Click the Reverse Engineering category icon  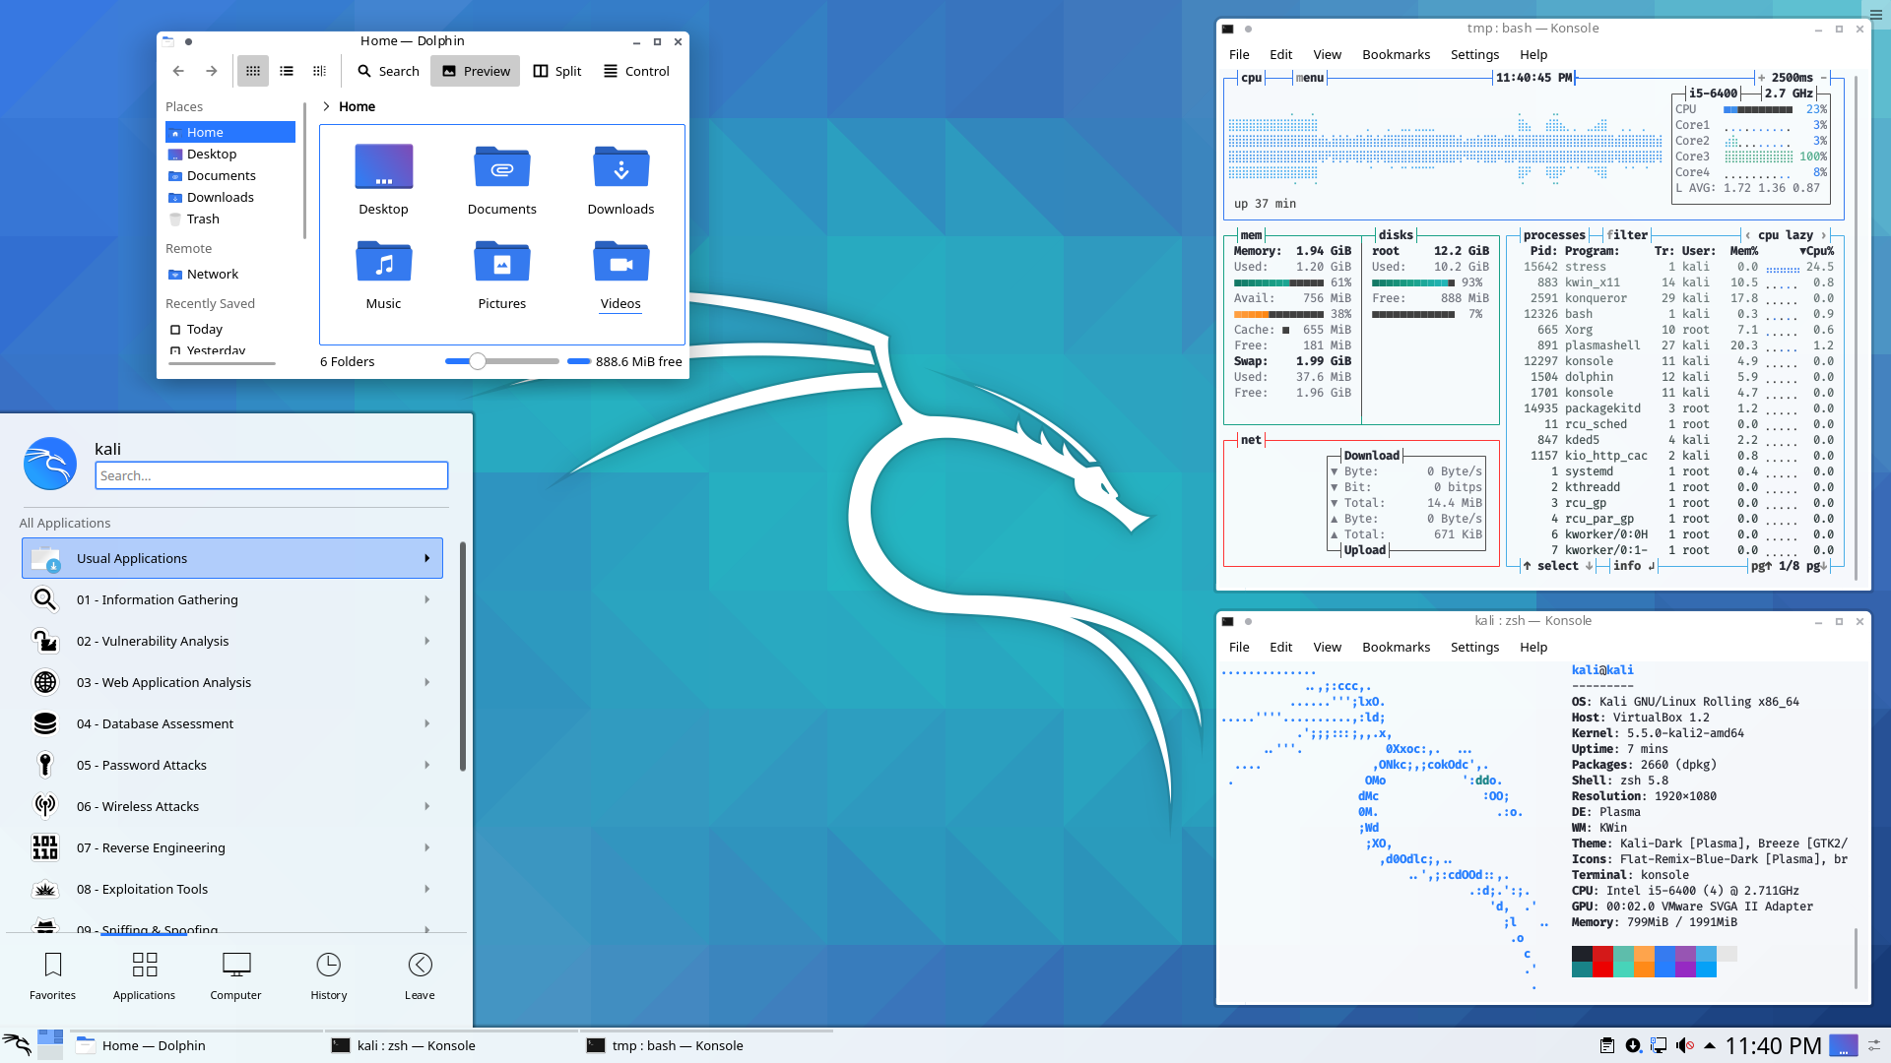coord(44,847)
